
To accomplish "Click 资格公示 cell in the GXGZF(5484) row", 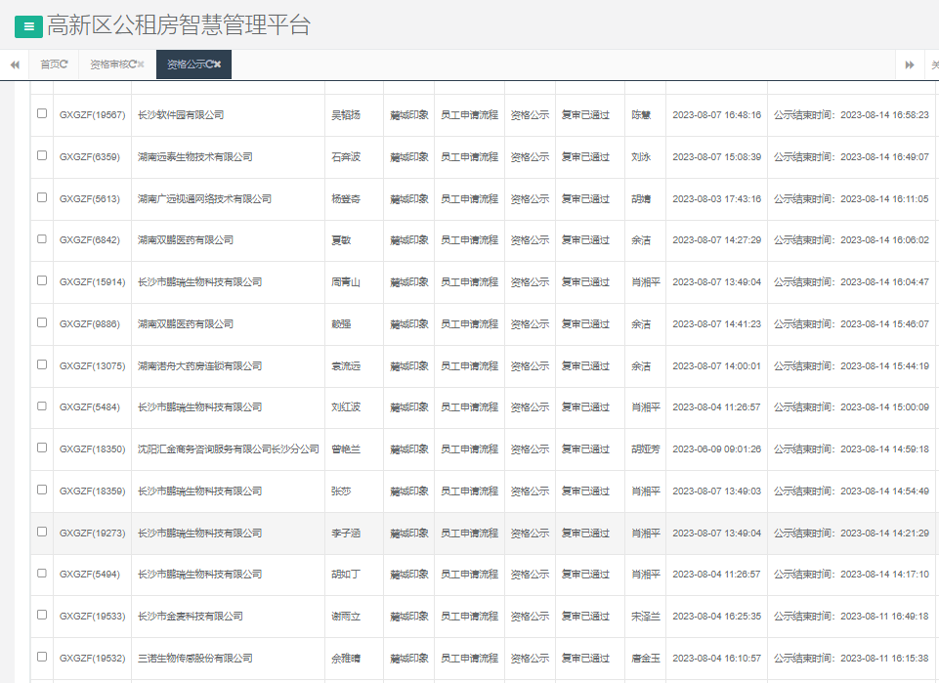I will [530, 407].
